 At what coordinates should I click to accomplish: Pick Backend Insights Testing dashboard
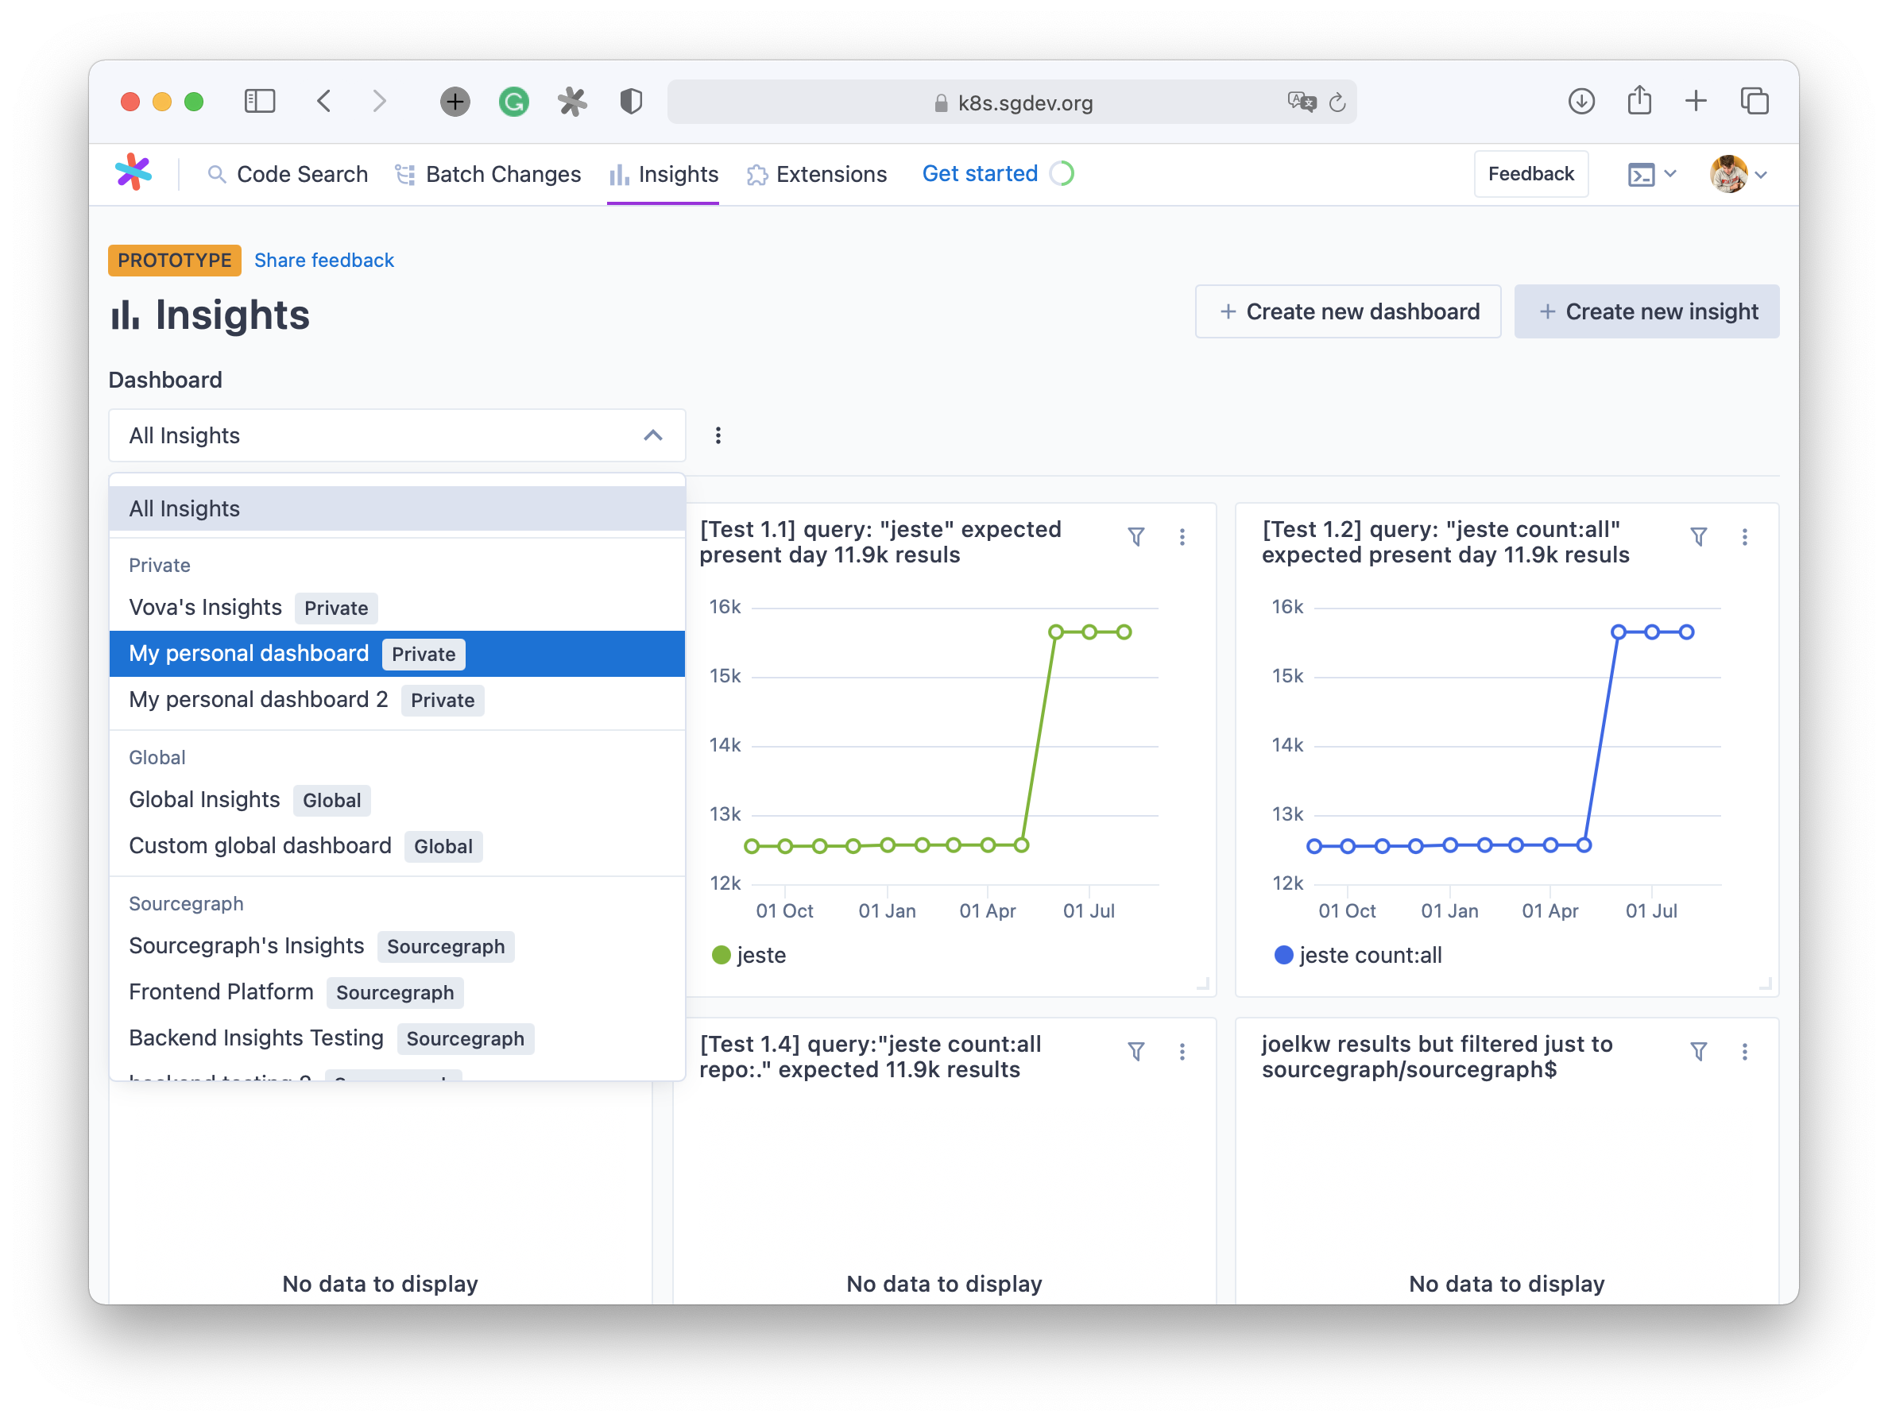point(397,1038)
